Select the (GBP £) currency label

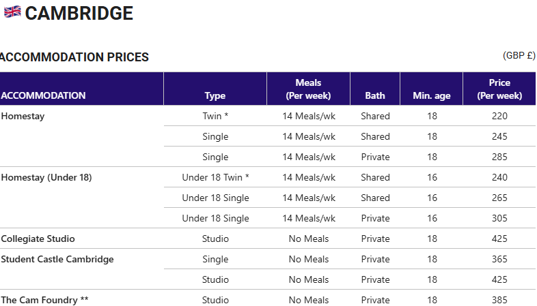click(x=519, y=55)
